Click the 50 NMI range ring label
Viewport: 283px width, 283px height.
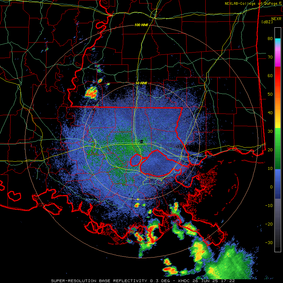(x=141, y=83)
